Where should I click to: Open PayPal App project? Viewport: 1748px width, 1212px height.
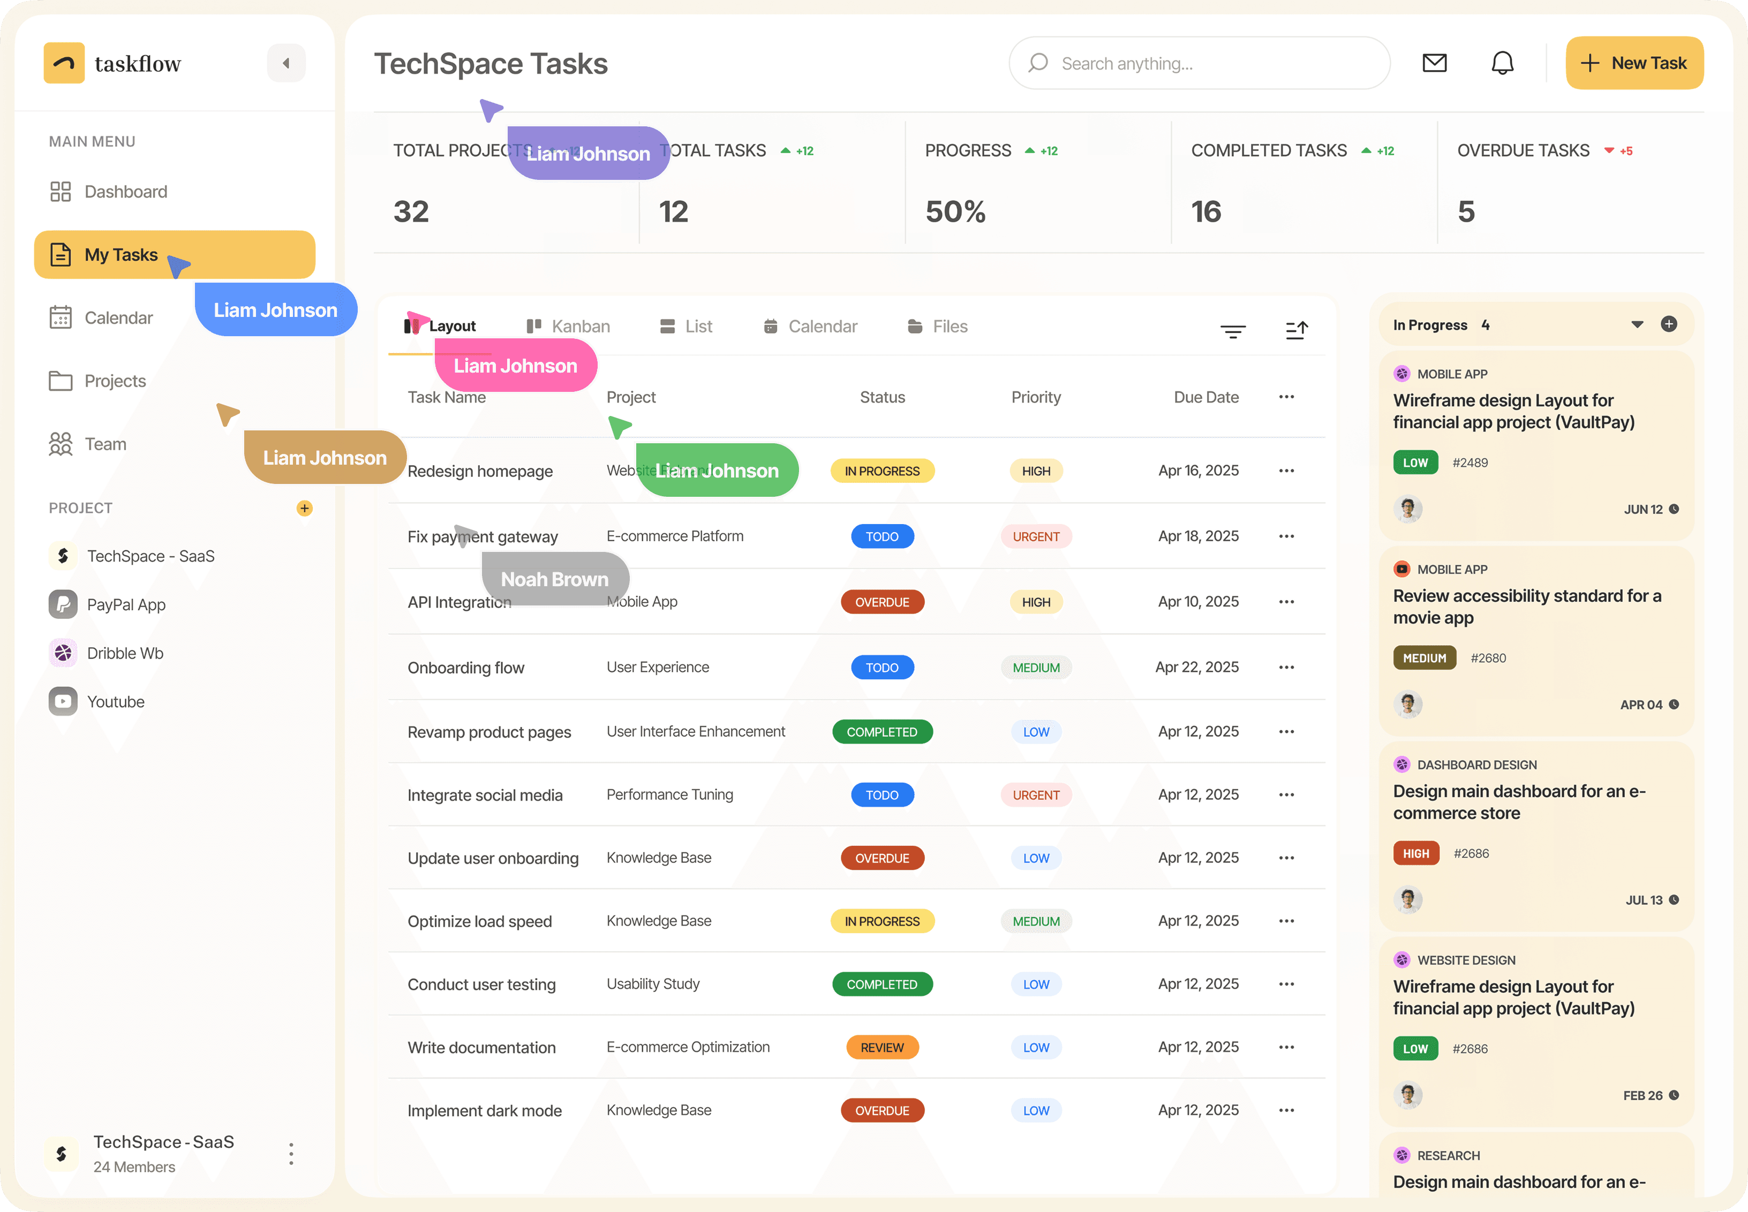[x=125, y=604]
